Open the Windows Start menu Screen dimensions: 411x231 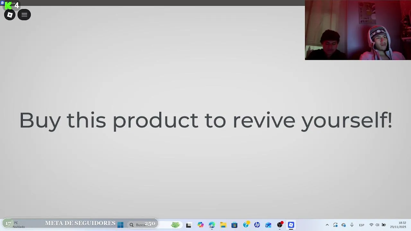[x=120, y=225]
